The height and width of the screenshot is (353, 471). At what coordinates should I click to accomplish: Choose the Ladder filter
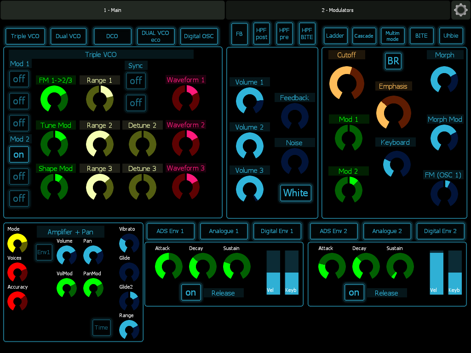[x=335, y=36]
